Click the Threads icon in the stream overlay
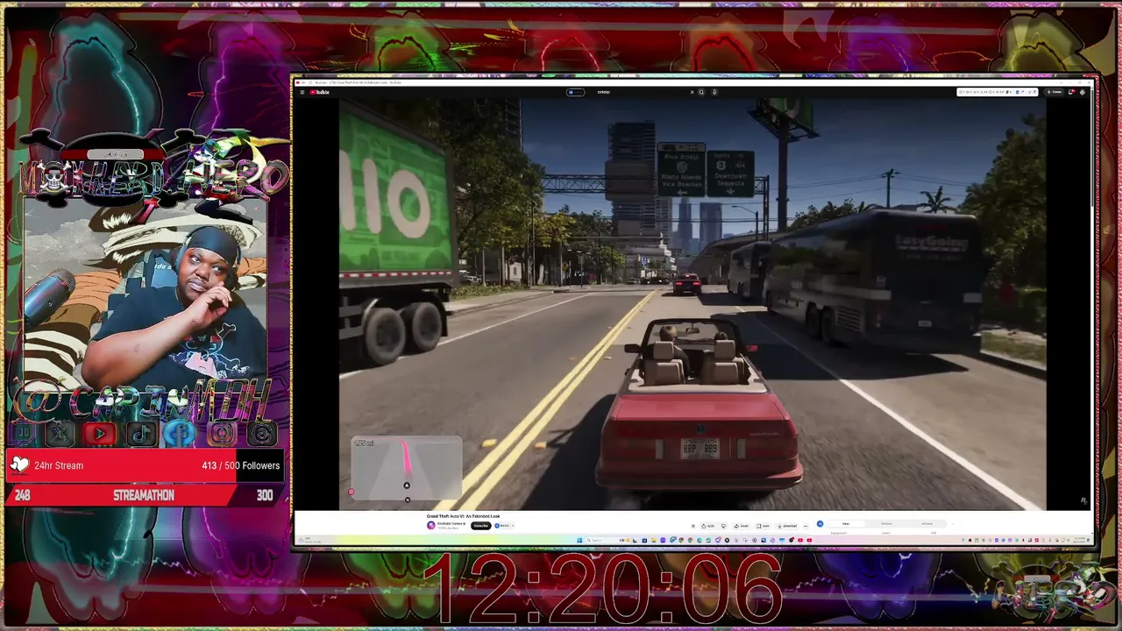The image size is (1122, 631). tap(261, 433)
